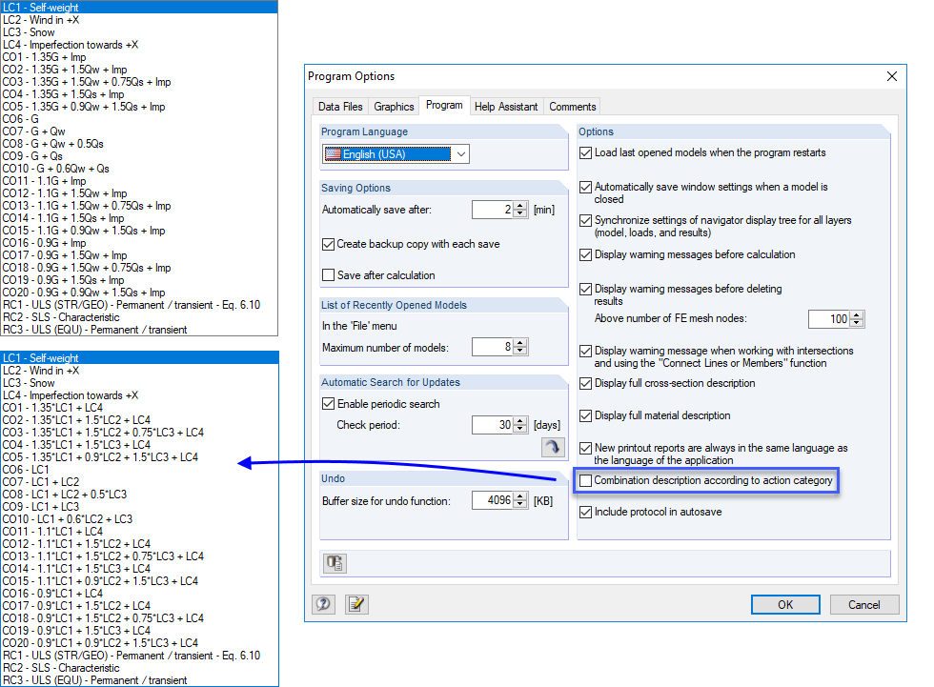Click the edit defaults notepad icon

pos(356,604)
